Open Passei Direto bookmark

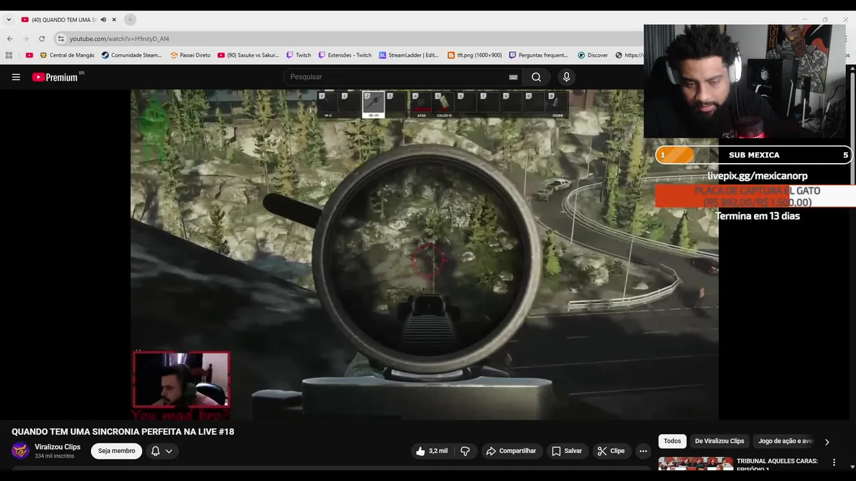click(190, 55)
